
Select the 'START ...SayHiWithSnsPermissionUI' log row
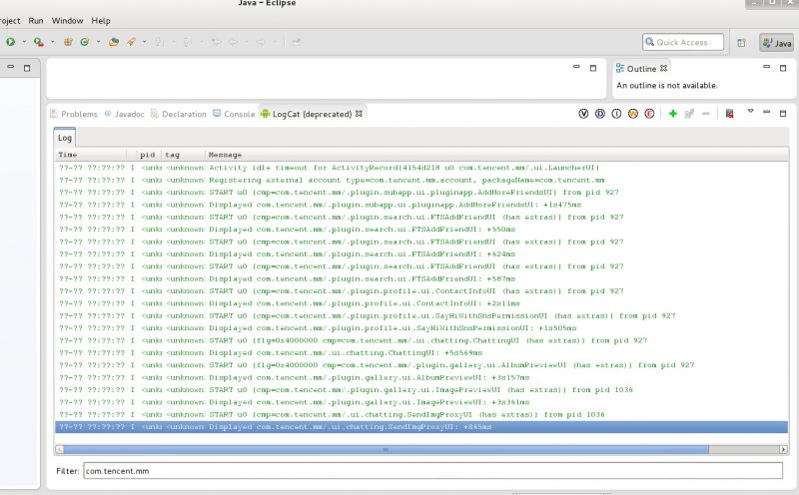[421, 315]
